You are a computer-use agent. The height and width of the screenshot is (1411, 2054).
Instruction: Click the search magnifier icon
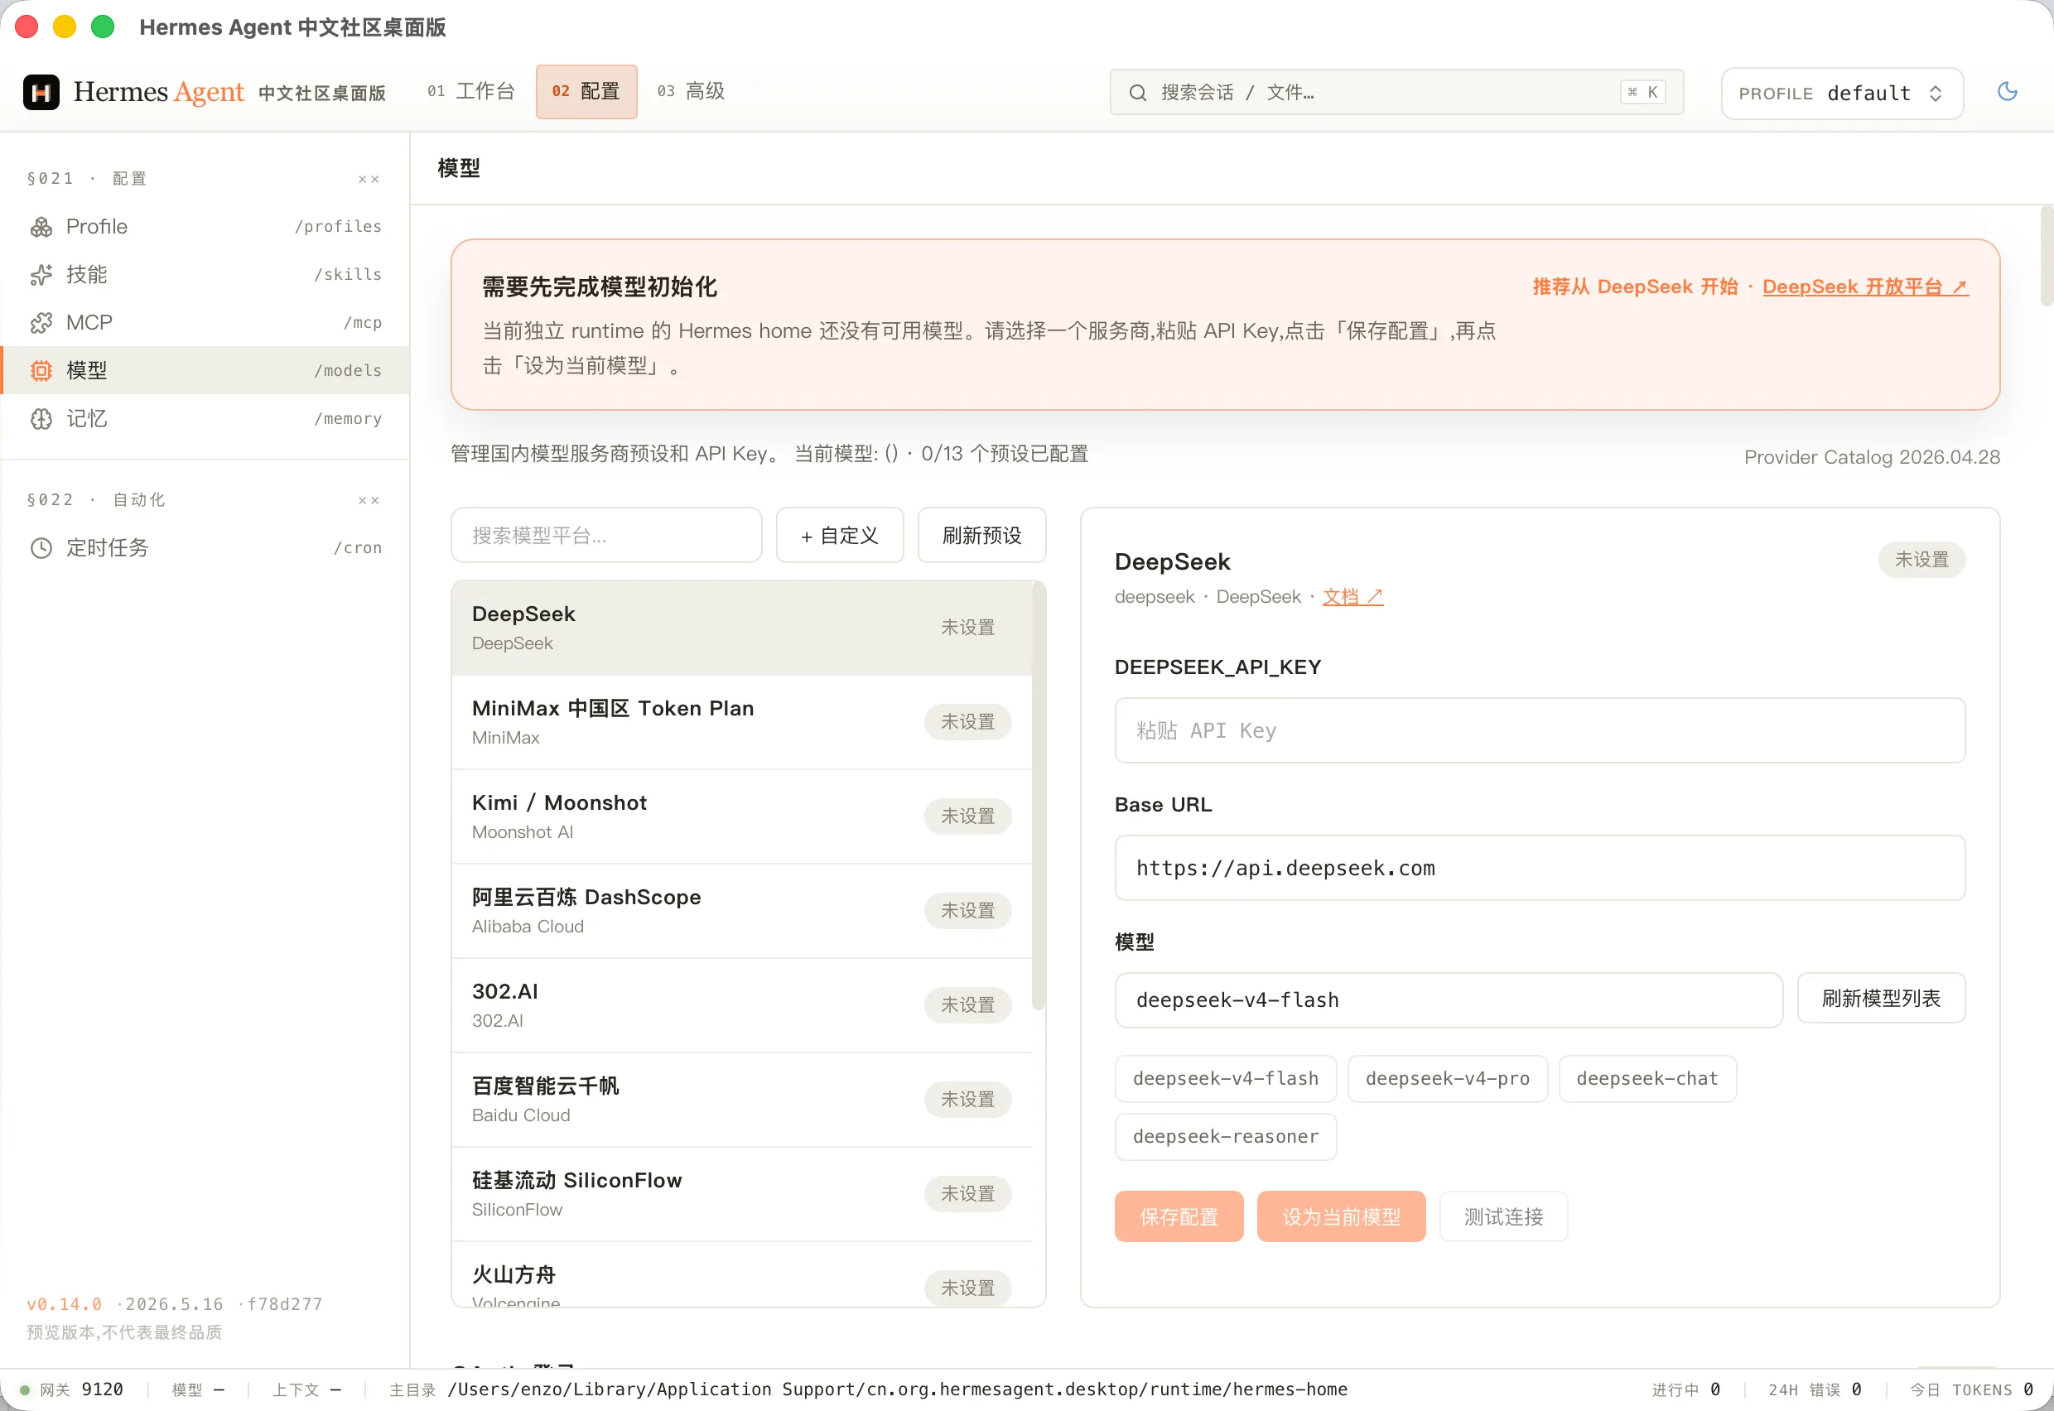click(1138, 93)
